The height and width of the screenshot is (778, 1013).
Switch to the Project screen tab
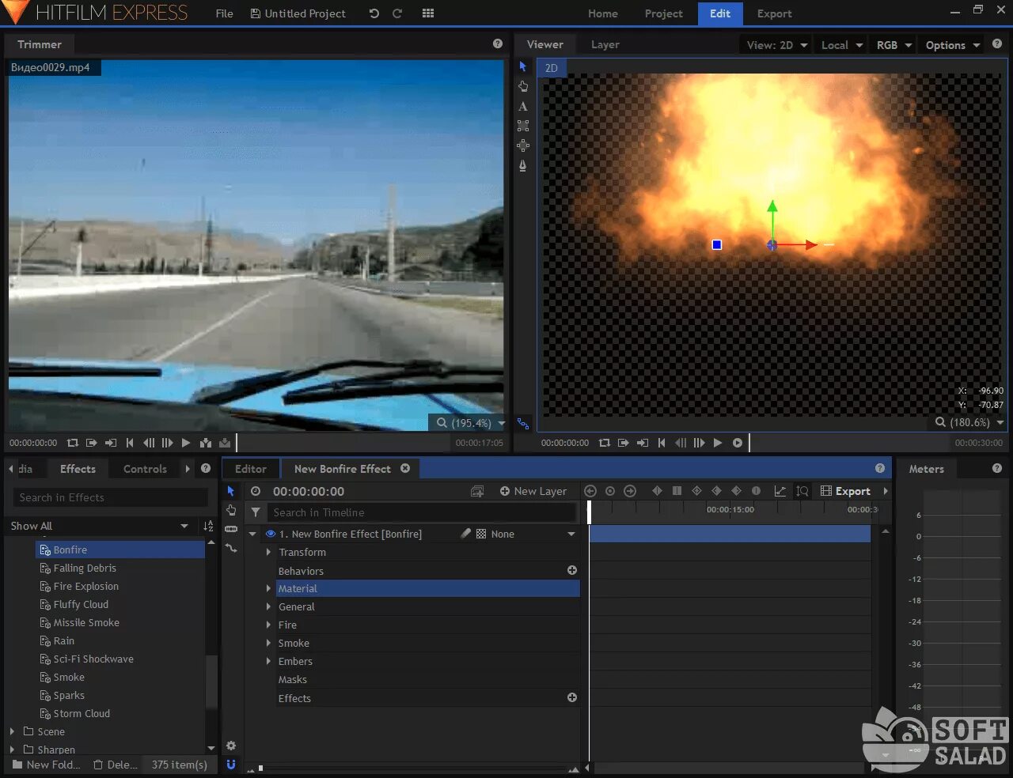tap(664, 13)
